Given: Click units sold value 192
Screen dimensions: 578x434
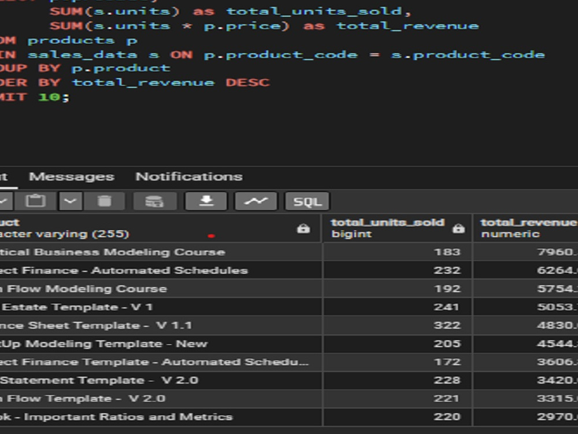Looking at the screenshot, I should 398,289.
